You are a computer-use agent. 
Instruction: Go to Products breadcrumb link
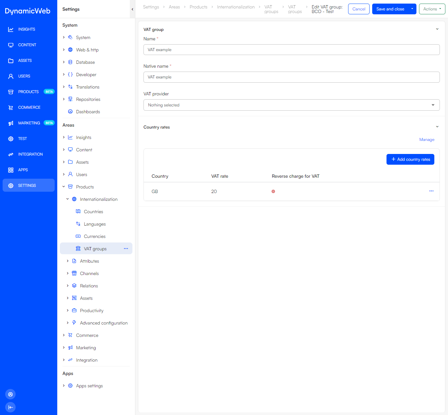click(x=198, y=7)
